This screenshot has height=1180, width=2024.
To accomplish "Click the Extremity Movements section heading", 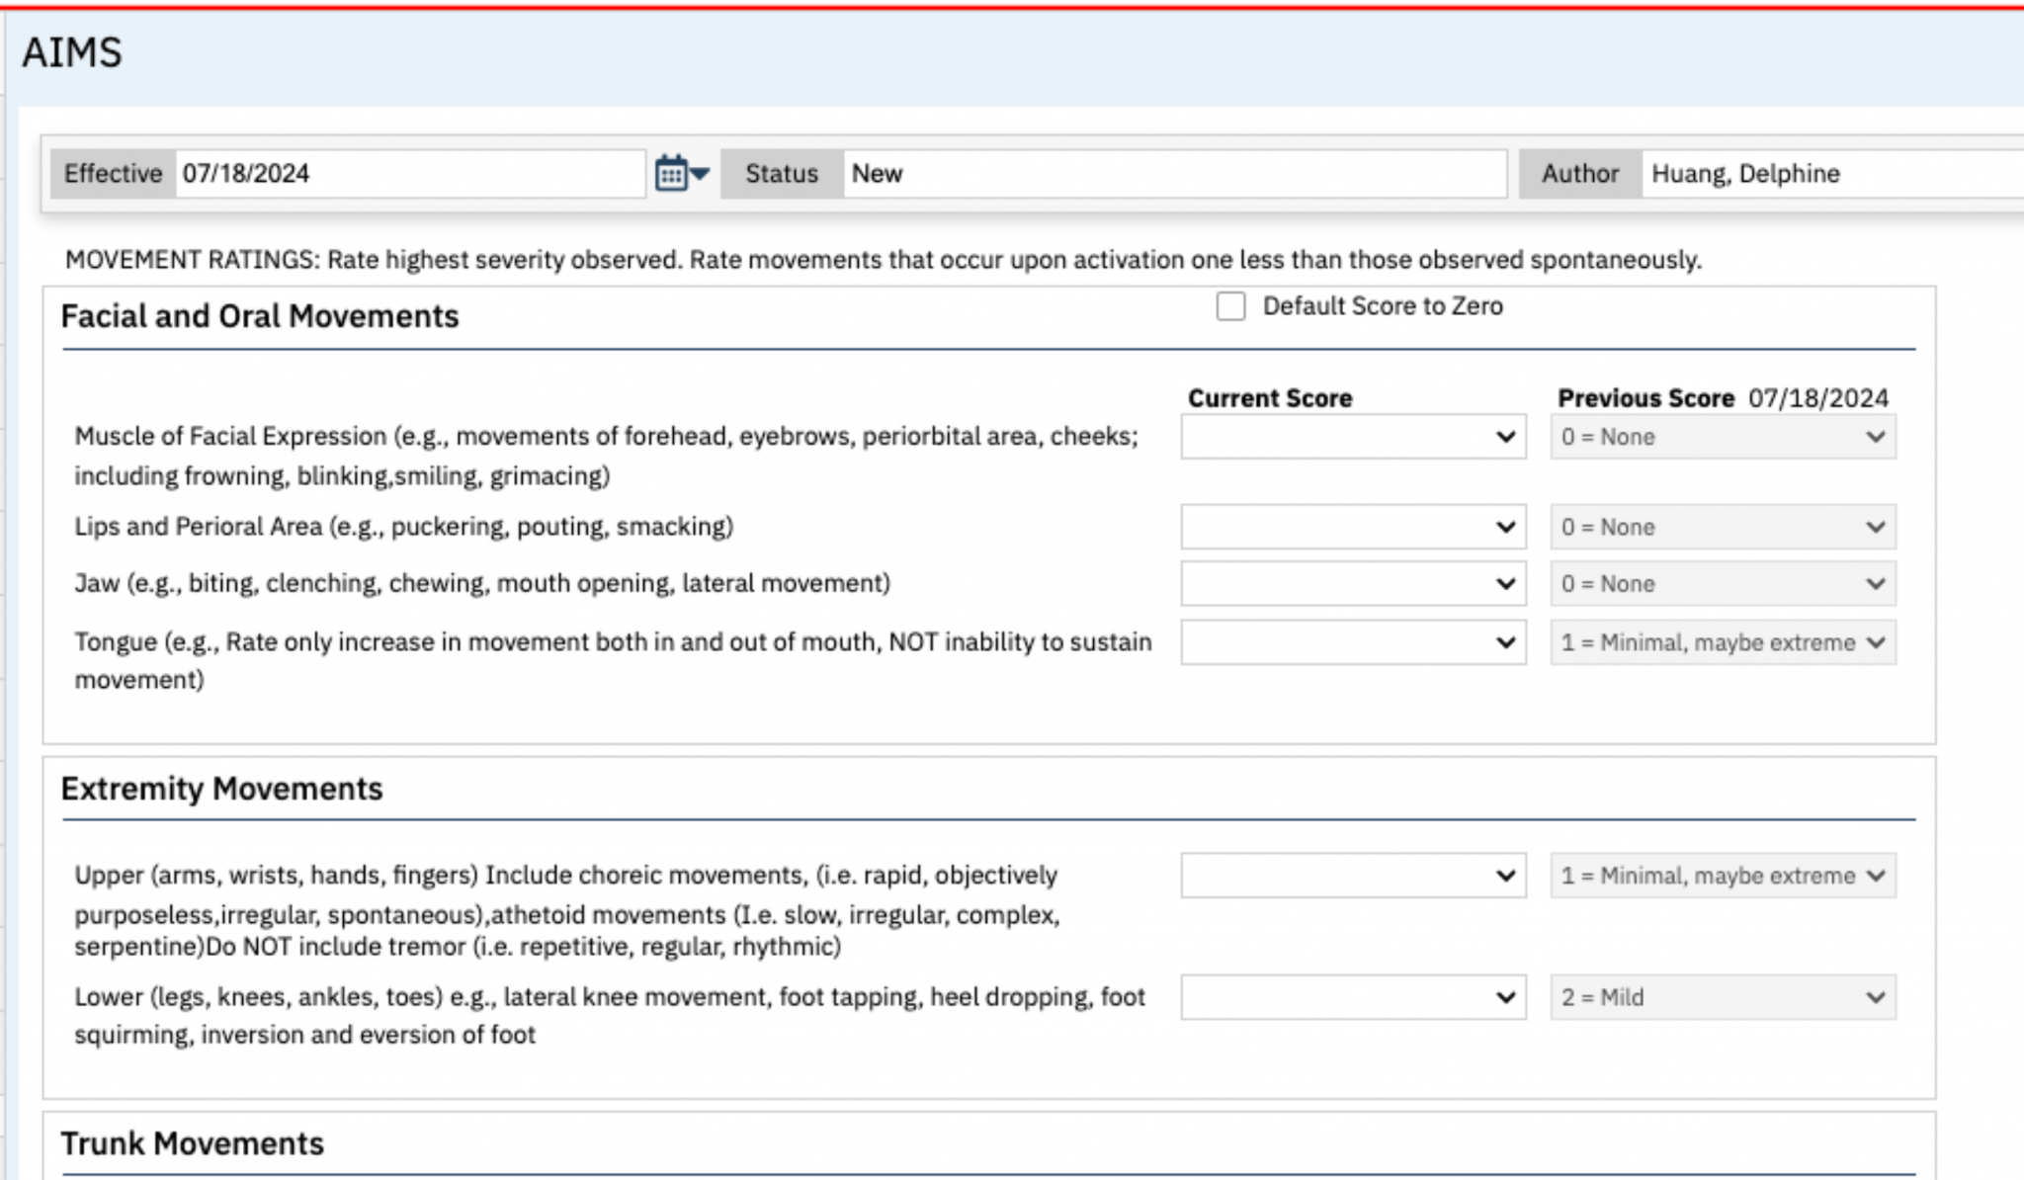I will click(x=221, y=789).
